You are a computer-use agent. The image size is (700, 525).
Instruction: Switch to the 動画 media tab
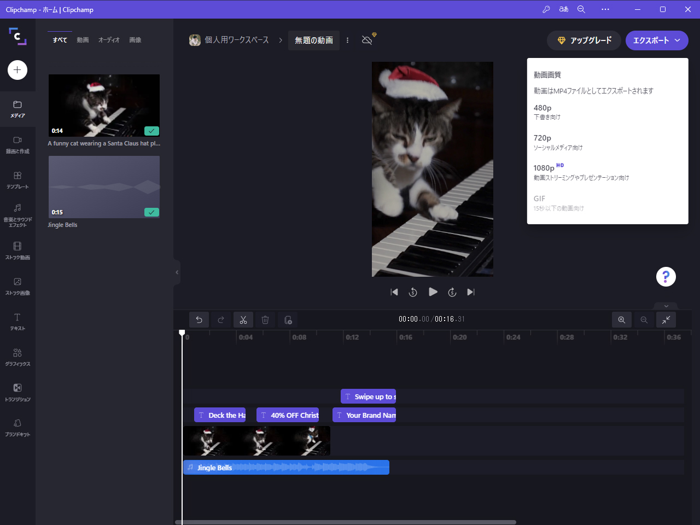tap(83, 40)
